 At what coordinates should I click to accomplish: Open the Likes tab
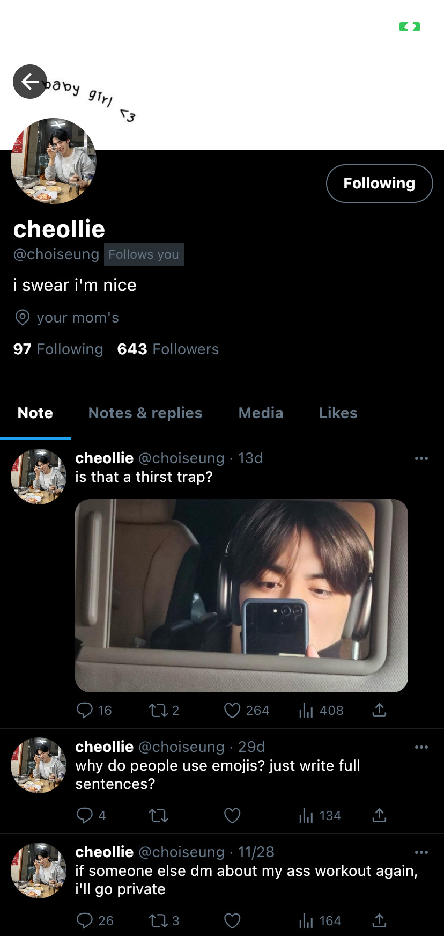(338, 413)
